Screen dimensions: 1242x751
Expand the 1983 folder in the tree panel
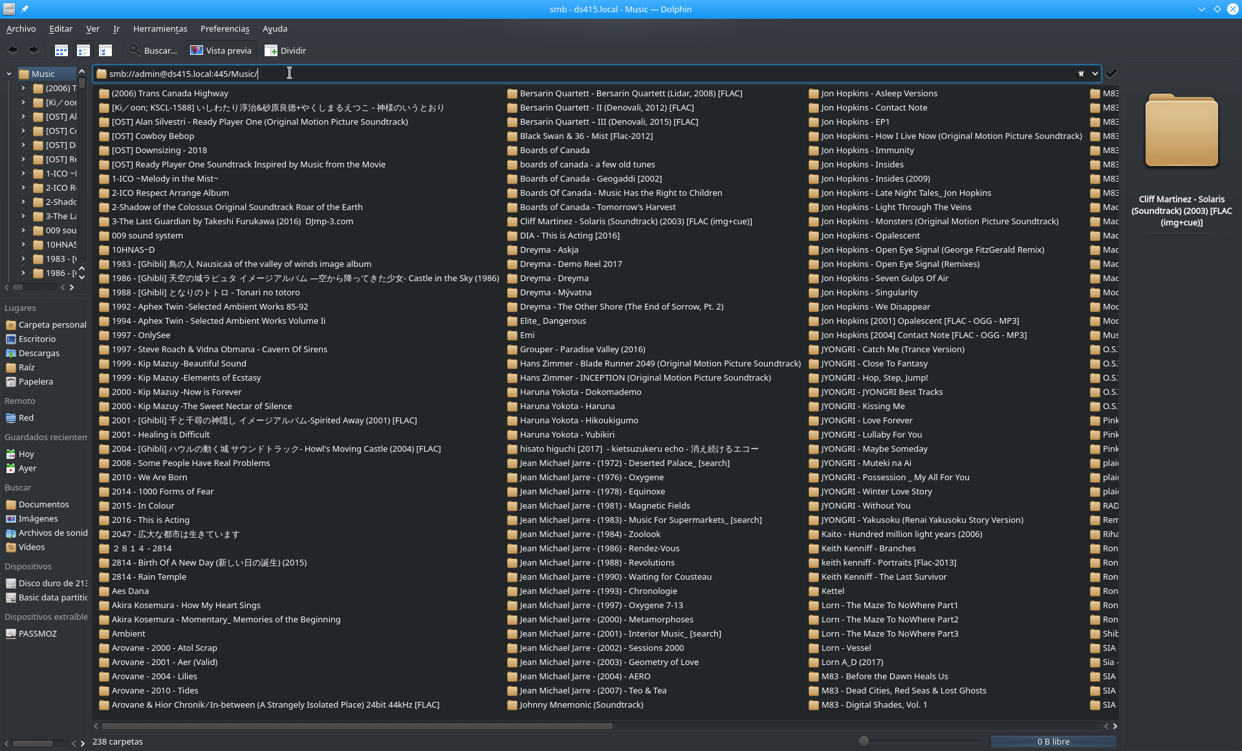(x=23, y=259)
